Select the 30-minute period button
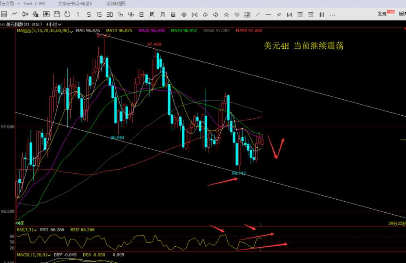Viewport: 406px width, 263px height. pos(110,15)
